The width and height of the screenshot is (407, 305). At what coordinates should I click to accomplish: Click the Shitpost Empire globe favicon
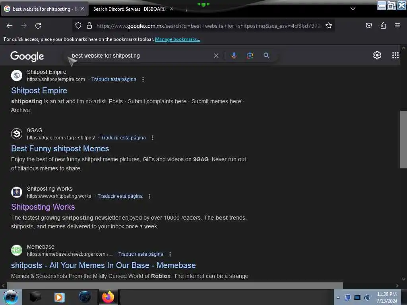click(x=17, y=75)
